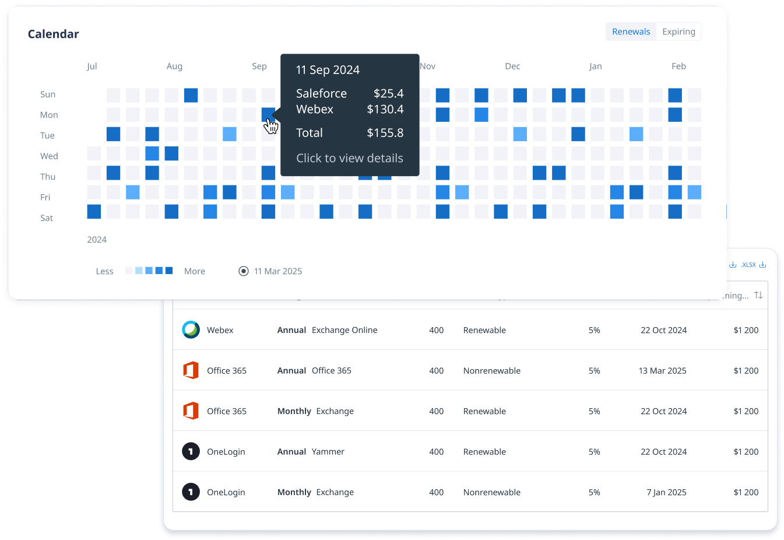Click 'OneLogin' name in the Yammer row
The height and width of the screenshot is (540, 784).
pyautogui.click(x=226, y=452)
